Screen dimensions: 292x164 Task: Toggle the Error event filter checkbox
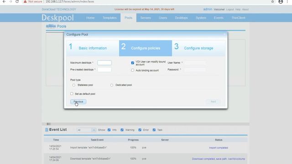click(140, 130)
